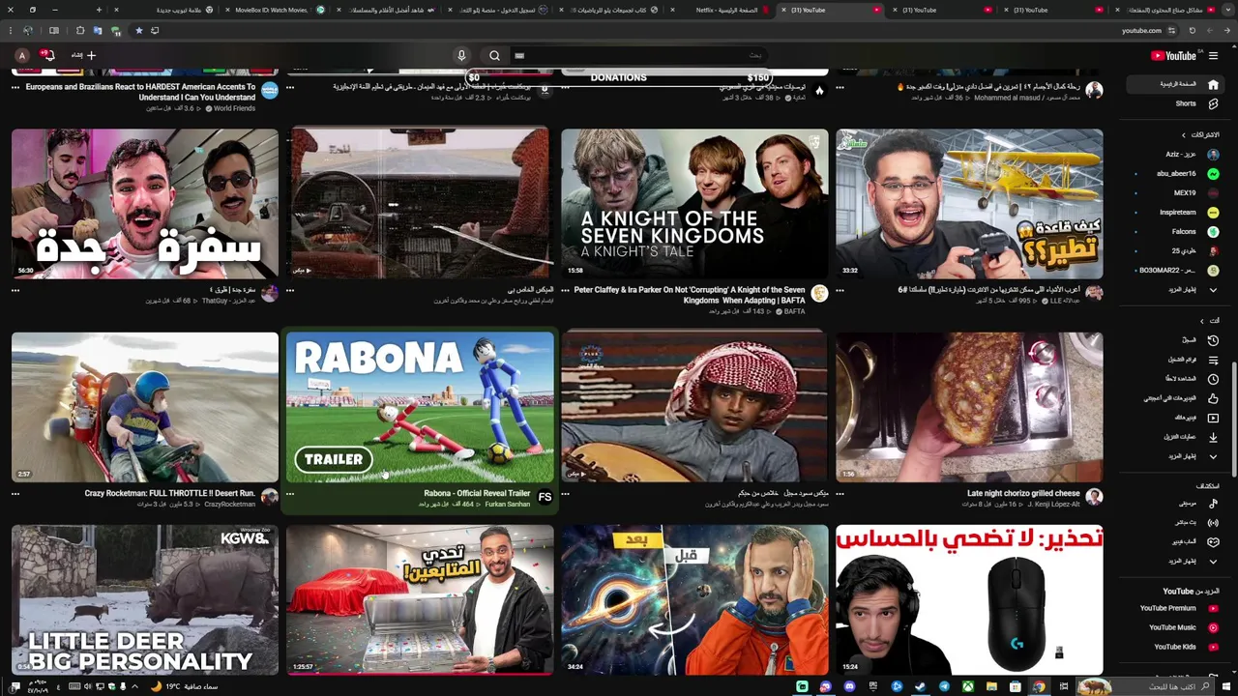This screenshot has width=1238, height=696.
Task: Play the Late night chorizo grilled cheese video
Action: [969, 407]
